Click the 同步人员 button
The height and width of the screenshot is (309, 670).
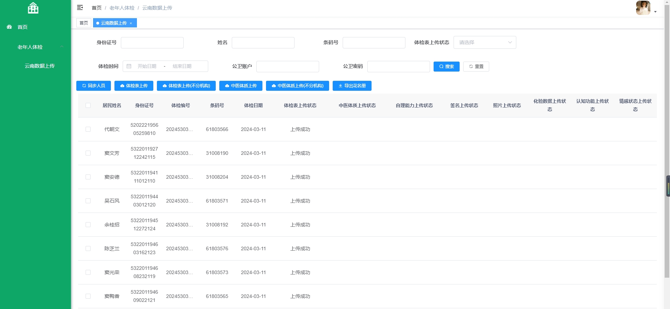pos(93,86)
